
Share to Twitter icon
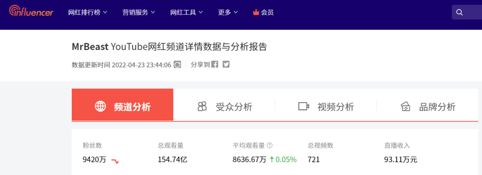(226, 65)
